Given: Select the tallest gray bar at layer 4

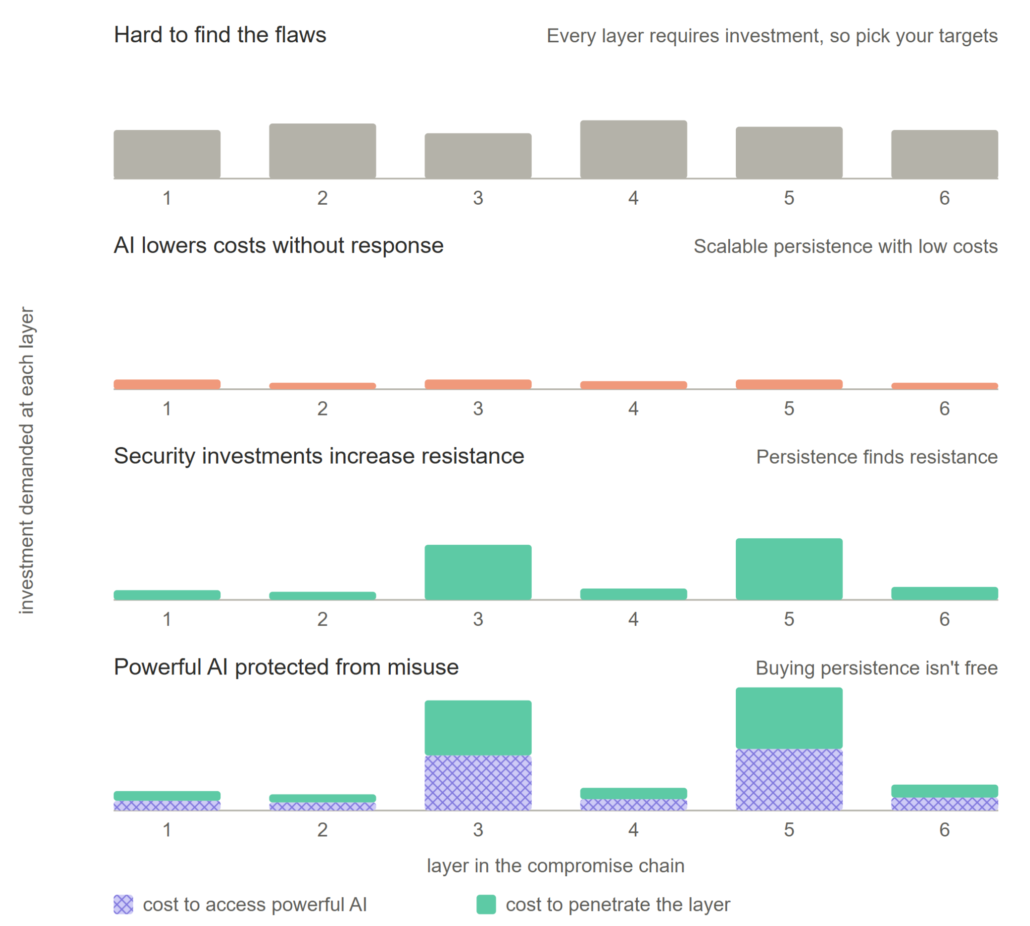Looking at the screenshot, I should point(633,149).
